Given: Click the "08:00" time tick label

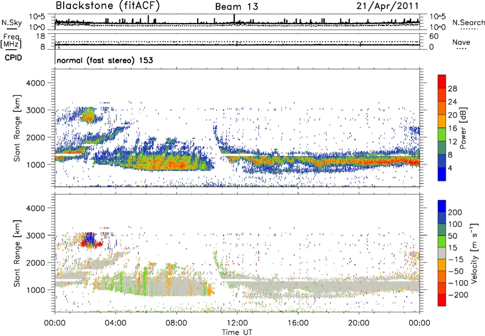Looking at the screenshot, I should pyautogui.click(x=176, y=323).
